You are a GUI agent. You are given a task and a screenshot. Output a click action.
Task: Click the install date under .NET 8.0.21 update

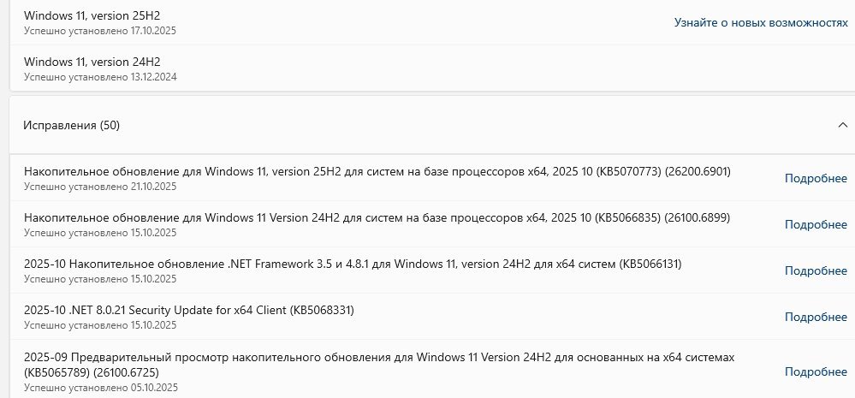(x=100, y=325)
